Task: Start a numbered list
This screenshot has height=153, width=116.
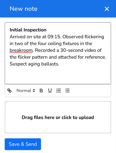Action: (x=59, y=91)
